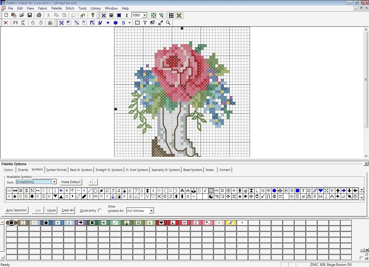Toggle view stitches as solid blocks
The width and height of the screenshot is (369, 267).
point(119,15)
